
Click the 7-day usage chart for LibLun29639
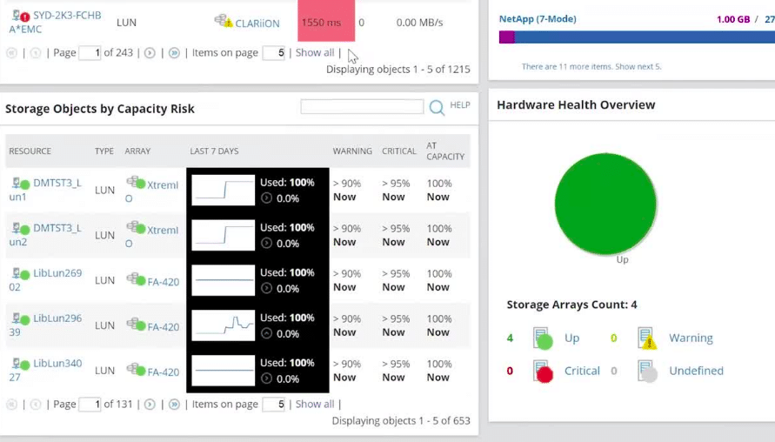pos(223,325)
